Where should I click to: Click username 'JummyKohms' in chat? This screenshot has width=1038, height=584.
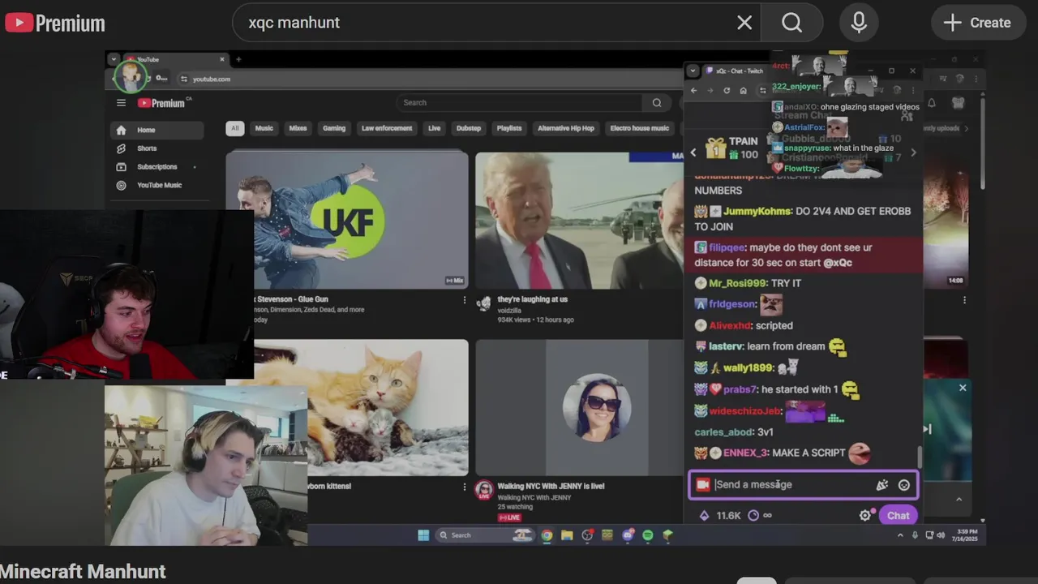(757, 211)
